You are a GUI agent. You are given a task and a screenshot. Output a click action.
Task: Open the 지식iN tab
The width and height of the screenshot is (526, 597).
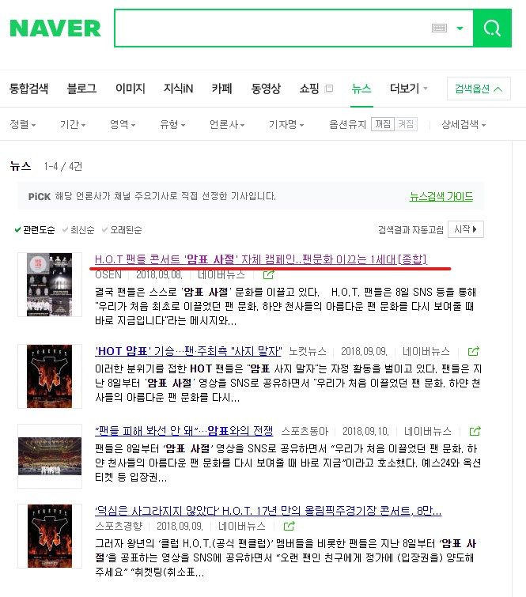click(x=178, y=89)
